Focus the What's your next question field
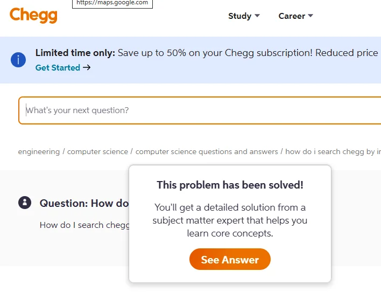Image resolution: width=381 pixels, height=292 pixels. tap(200, 110)
